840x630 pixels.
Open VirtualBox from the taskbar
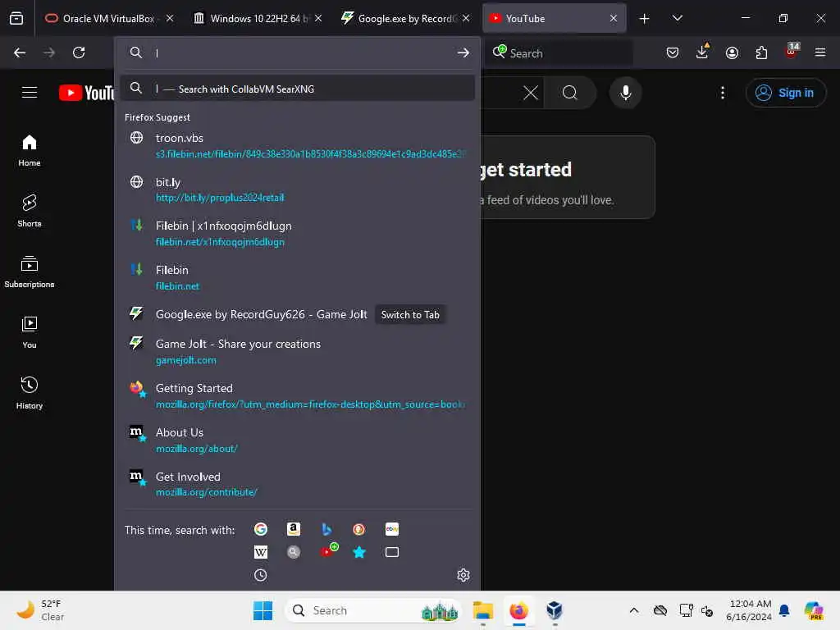click(x=555, y=610)
